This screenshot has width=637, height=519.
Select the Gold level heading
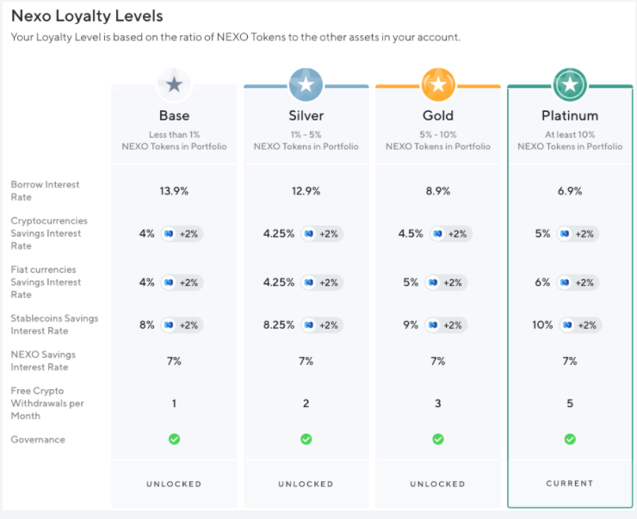pyautogui.click(x=438, y=115)
